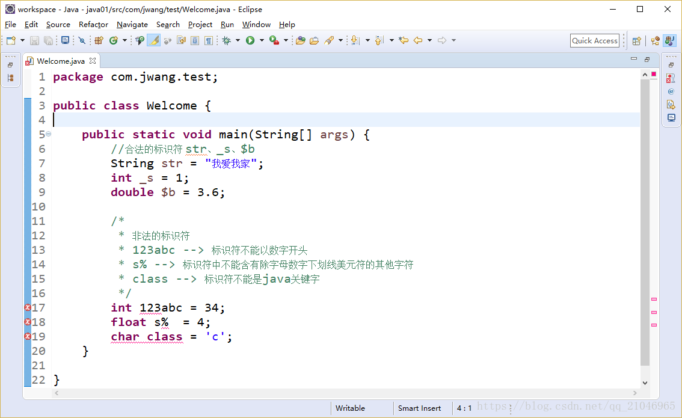This screenshot has width=682, height=418.
Task: Click the Open Type toolbar icon
Action: coord(140,40)
